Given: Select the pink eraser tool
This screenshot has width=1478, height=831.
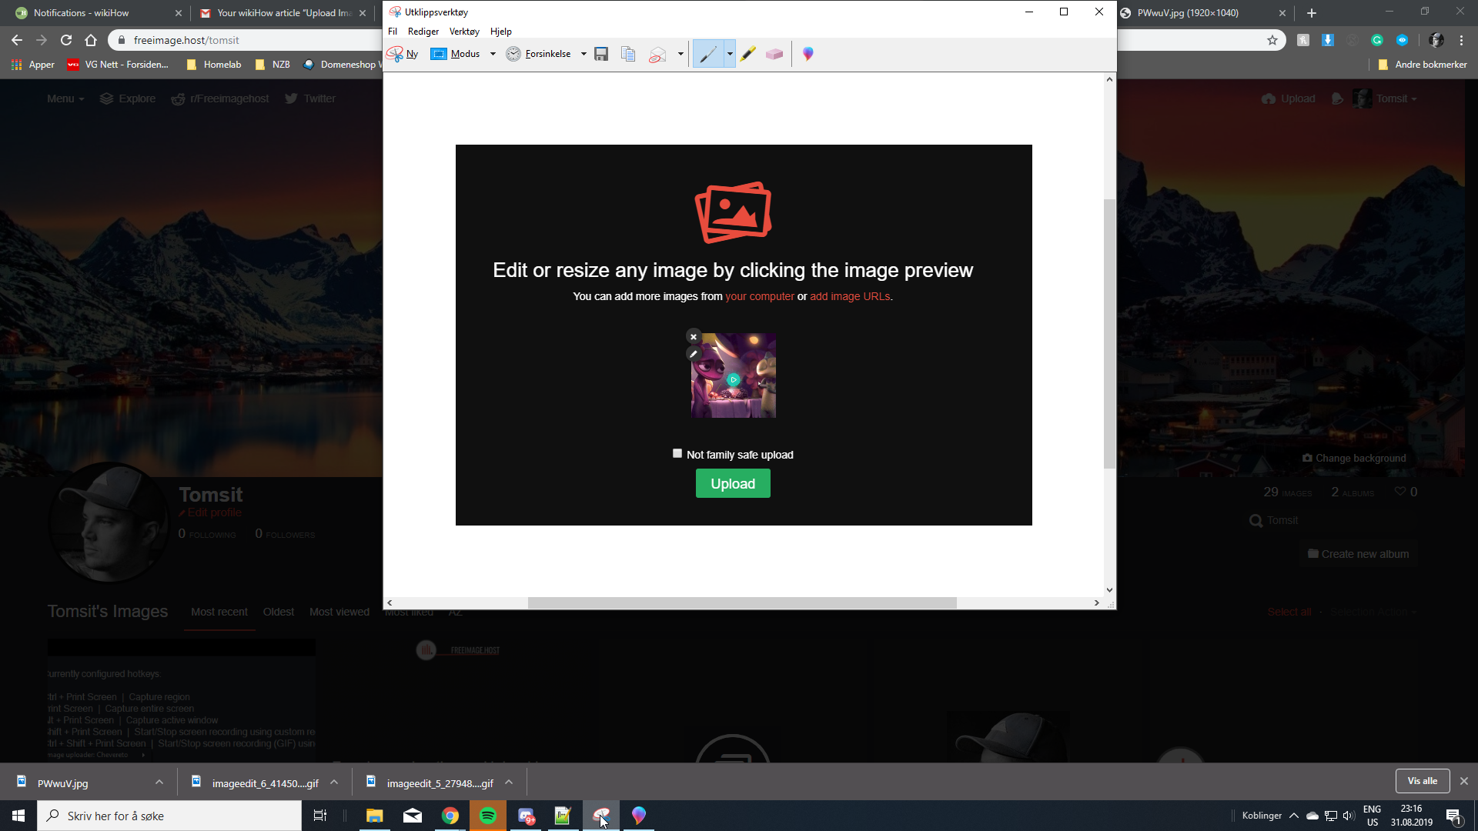Looking at the screenshot, I should click(x=774, y=54).
